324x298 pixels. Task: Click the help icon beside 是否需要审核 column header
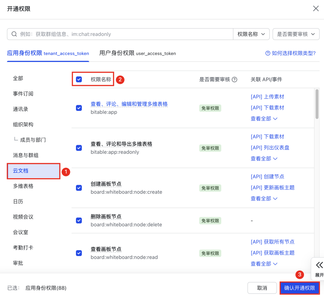pos(235,79)
